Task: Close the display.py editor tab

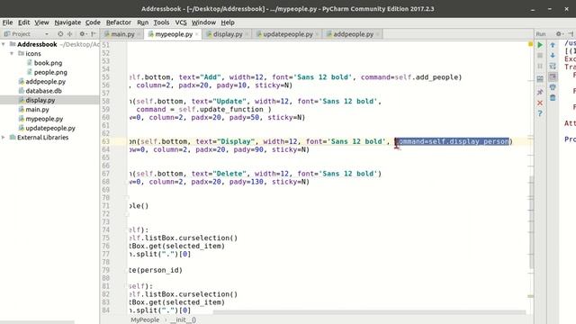Action: click(247, 34)
